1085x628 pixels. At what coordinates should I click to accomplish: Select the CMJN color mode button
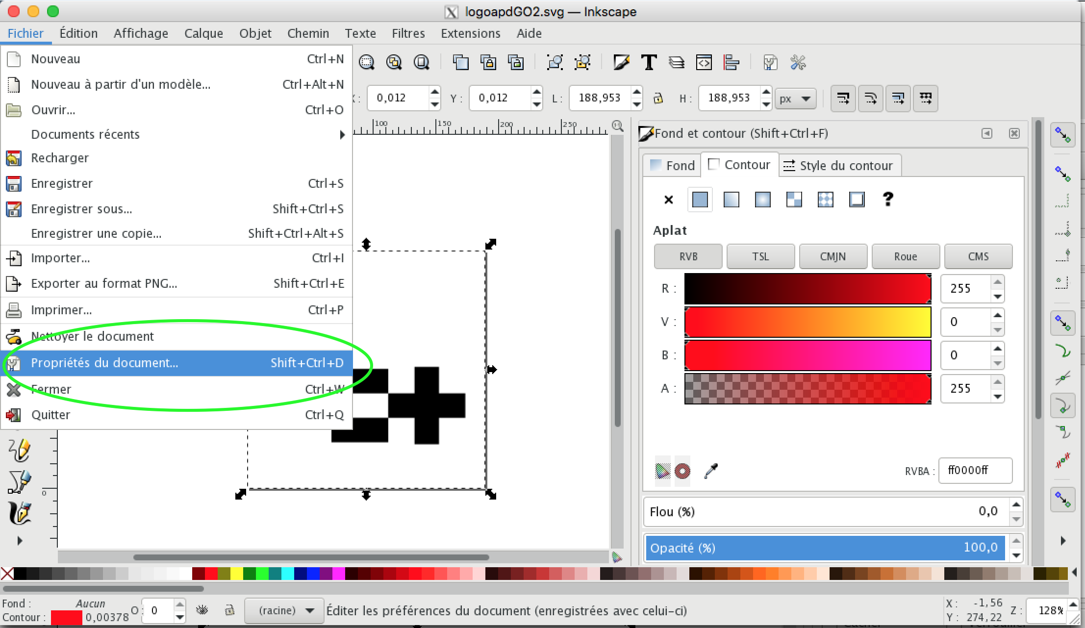(833, 256)
